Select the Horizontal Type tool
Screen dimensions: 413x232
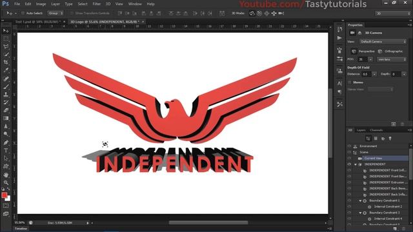(x=6, y=151)
